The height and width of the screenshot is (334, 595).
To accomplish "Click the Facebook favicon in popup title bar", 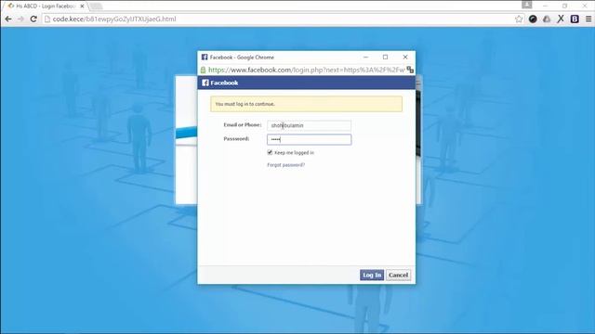I will (205, 58).
